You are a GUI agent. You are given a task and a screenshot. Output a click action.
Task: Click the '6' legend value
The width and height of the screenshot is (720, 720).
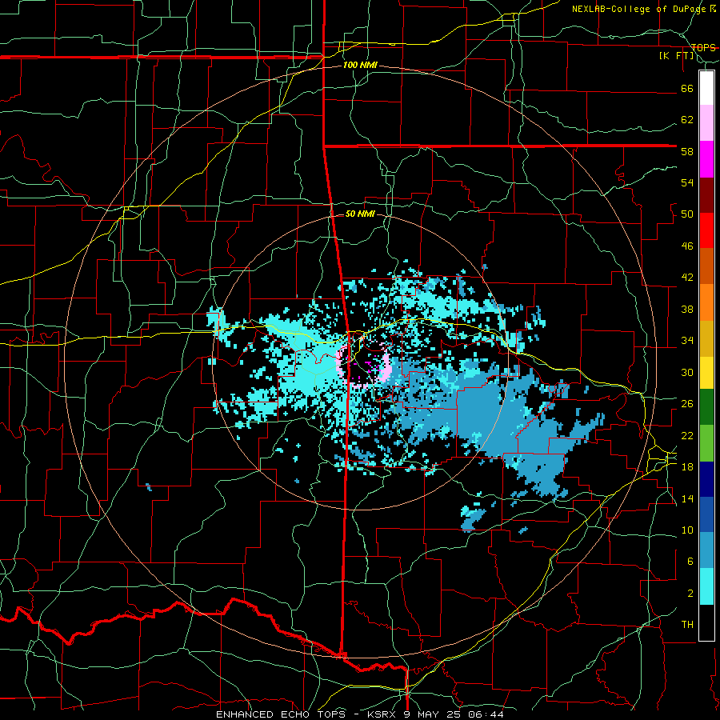pyautogui.click(x=690, y=562)
